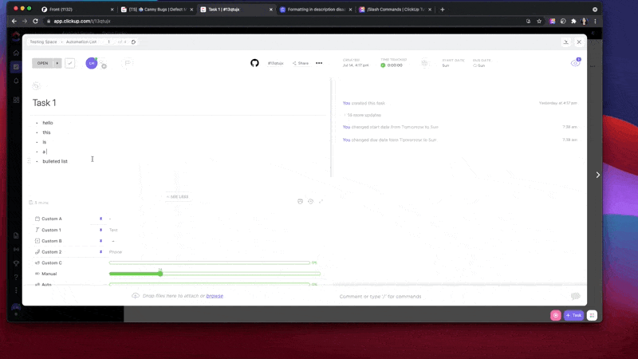
Task: Click the Share button
Action: pos(301,63)
